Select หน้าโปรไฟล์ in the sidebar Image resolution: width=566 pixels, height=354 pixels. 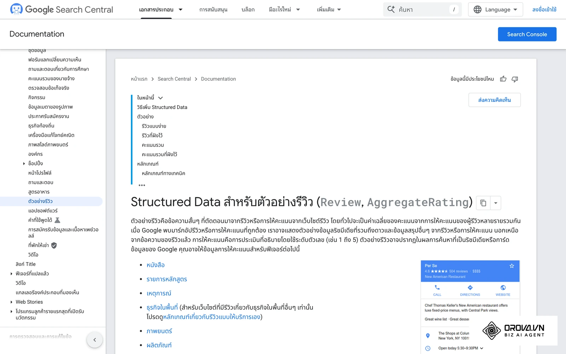[x=40, y=173]
